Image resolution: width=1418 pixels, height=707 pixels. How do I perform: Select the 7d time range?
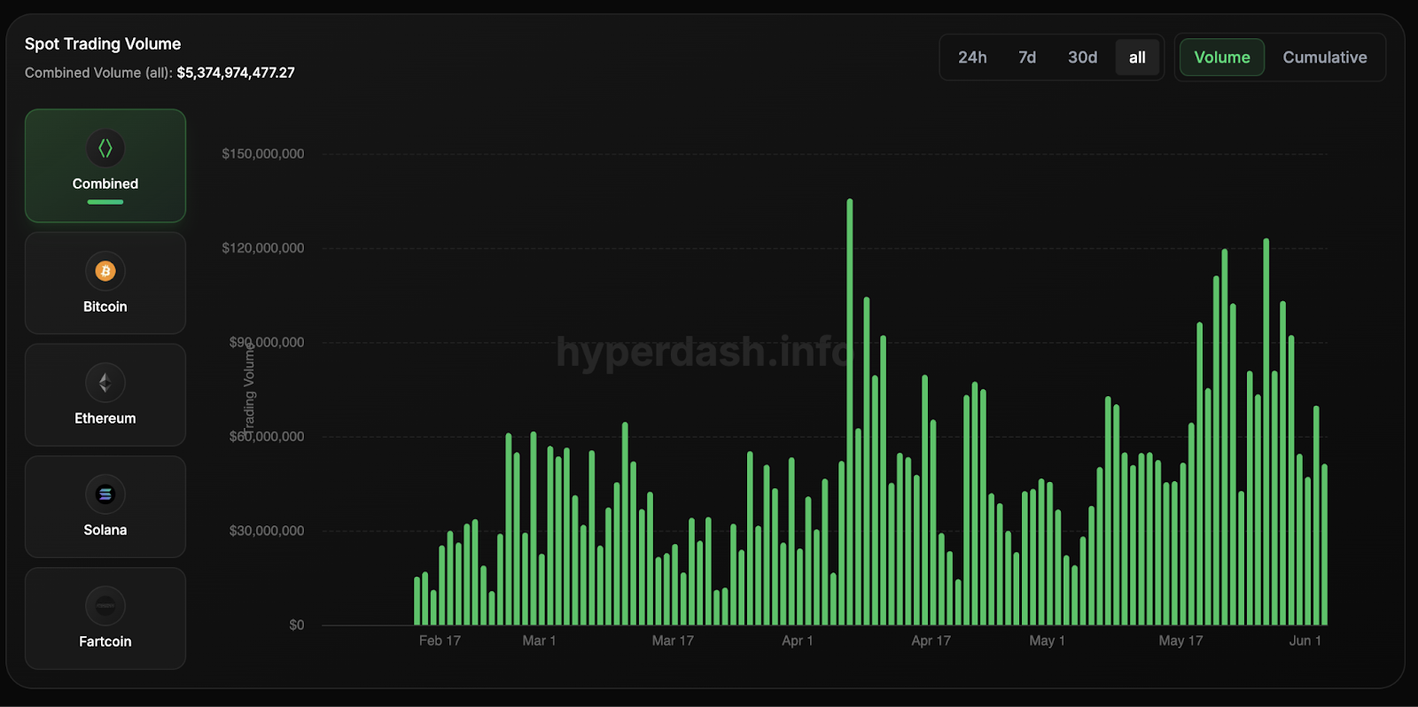[1027, 58]
